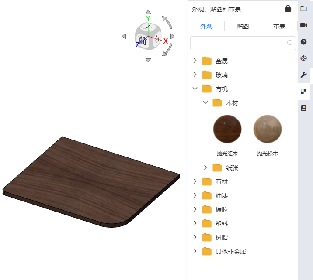This screenshot has height=280, width=313.
Task: Select the checkered appearance sidebar icon
Action: point(303,92)
